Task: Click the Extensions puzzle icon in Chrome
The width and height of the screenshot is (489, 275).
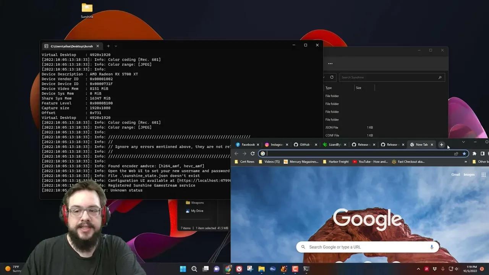Action: [x=474, y=153]
